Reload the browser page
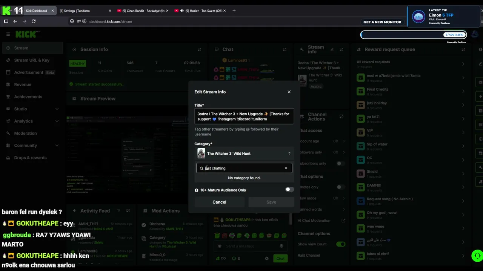This screenshot has width=483, height=271. [34, 21]
